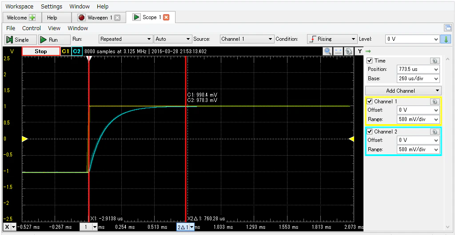Click the V axis unit label
Image resolution: width=455 pixels, height=235 pixels.
(x=12, y=51)
